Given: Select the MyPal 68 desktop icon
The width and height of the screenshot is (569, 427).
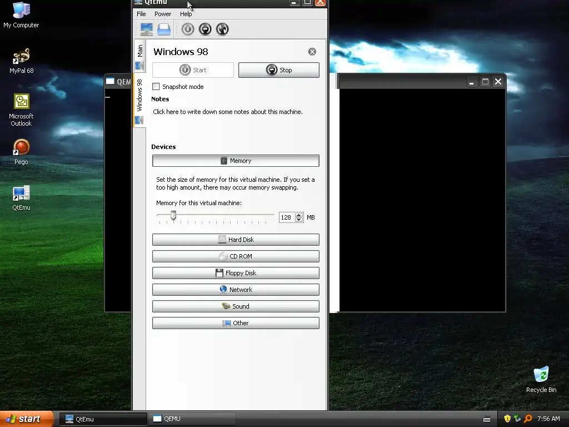Looking at the screenshot, I should (21, 61).
